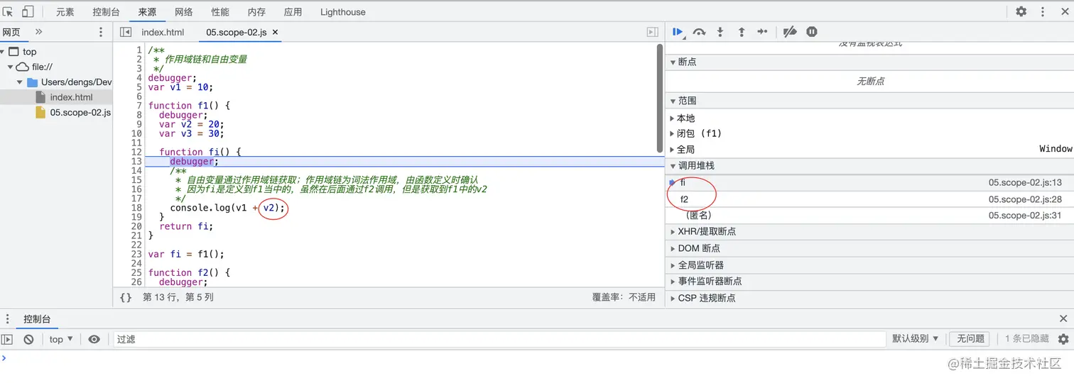Close the DevTools panel

point(1063,11)
